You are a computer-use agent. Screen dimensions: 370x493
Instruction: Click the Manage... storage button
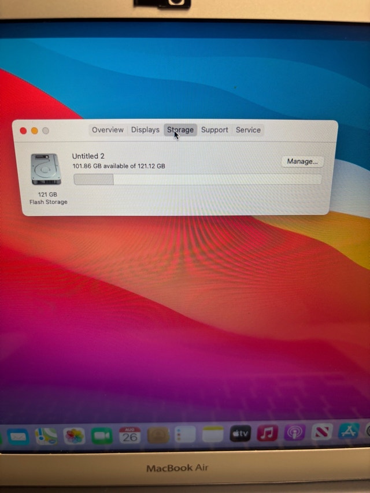tap(302, 162)
